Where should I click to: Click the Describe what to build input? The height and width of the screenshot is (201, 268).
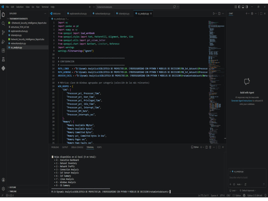click(x=247, y=178)
